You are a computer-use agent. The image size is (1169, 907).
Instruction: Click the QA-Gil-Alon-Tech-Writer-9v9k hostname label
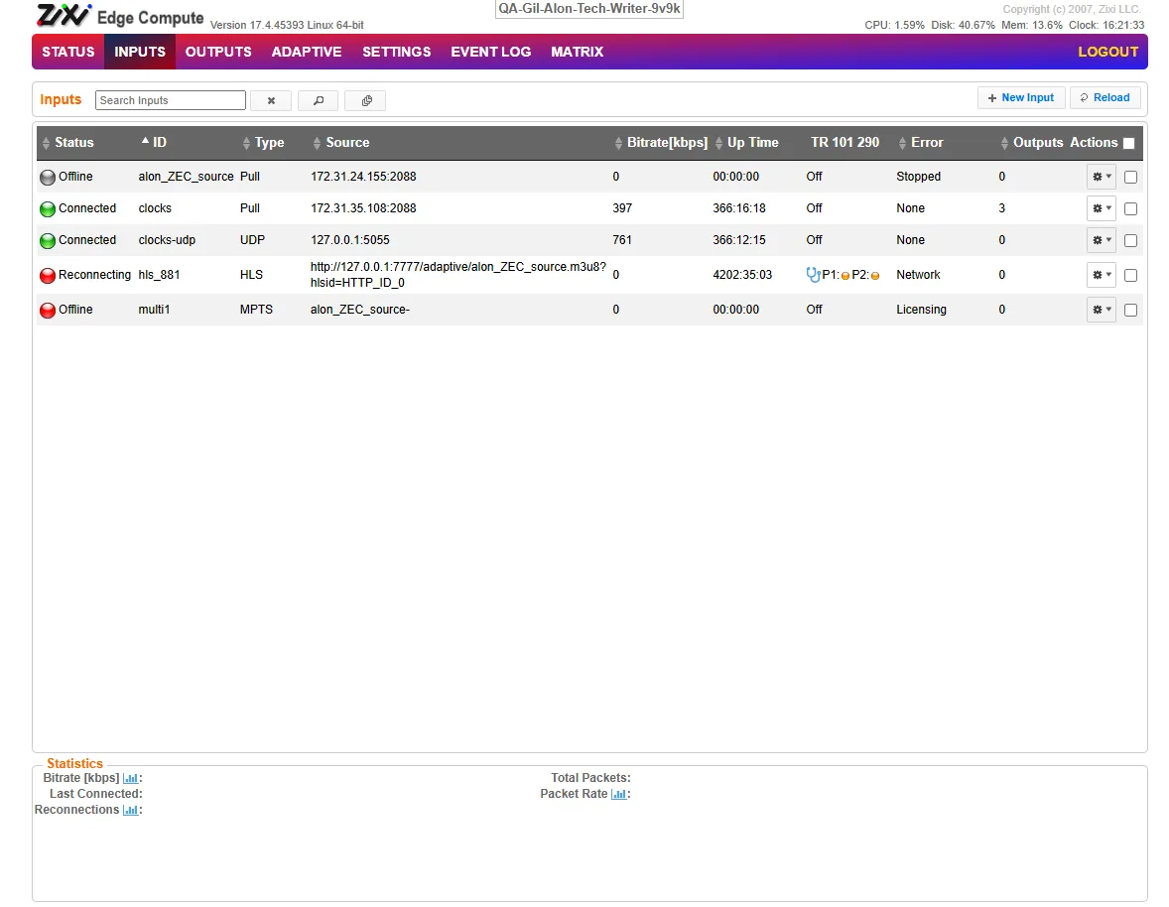589,9
